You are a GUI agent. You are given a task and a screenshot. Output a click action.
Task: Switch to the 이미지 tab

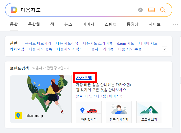coord(88,24)
